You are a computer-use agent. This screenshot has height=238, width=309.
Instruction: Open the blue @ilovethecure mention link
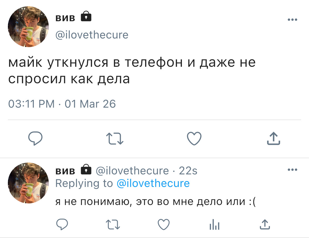coord(153,184)
